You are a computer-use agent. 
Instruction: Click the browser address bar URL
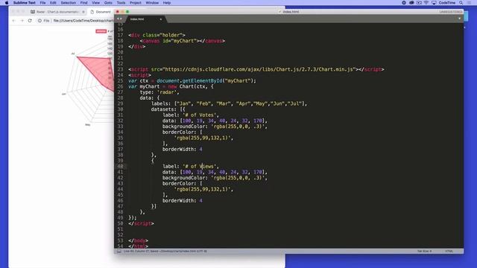click(83, 21)
